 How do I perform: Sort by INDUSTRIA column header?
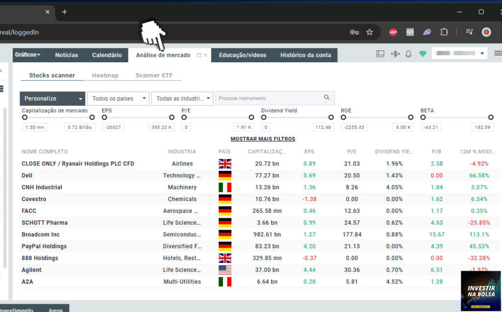[x=182, y=152]
